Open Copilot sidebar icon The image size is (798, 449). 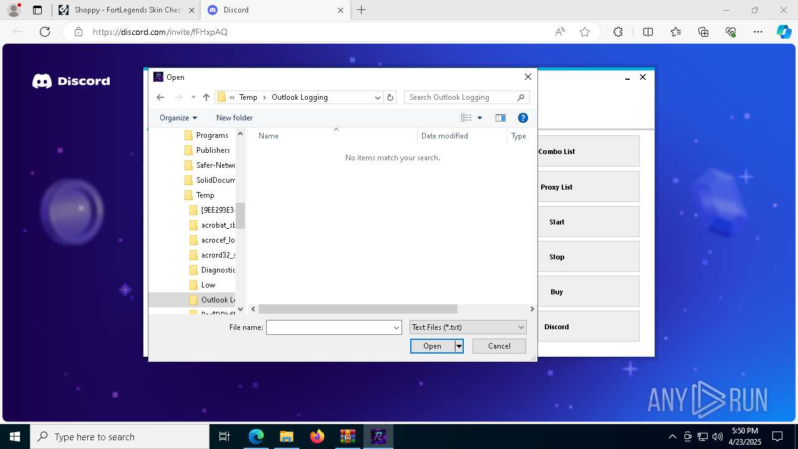point(784,32)
